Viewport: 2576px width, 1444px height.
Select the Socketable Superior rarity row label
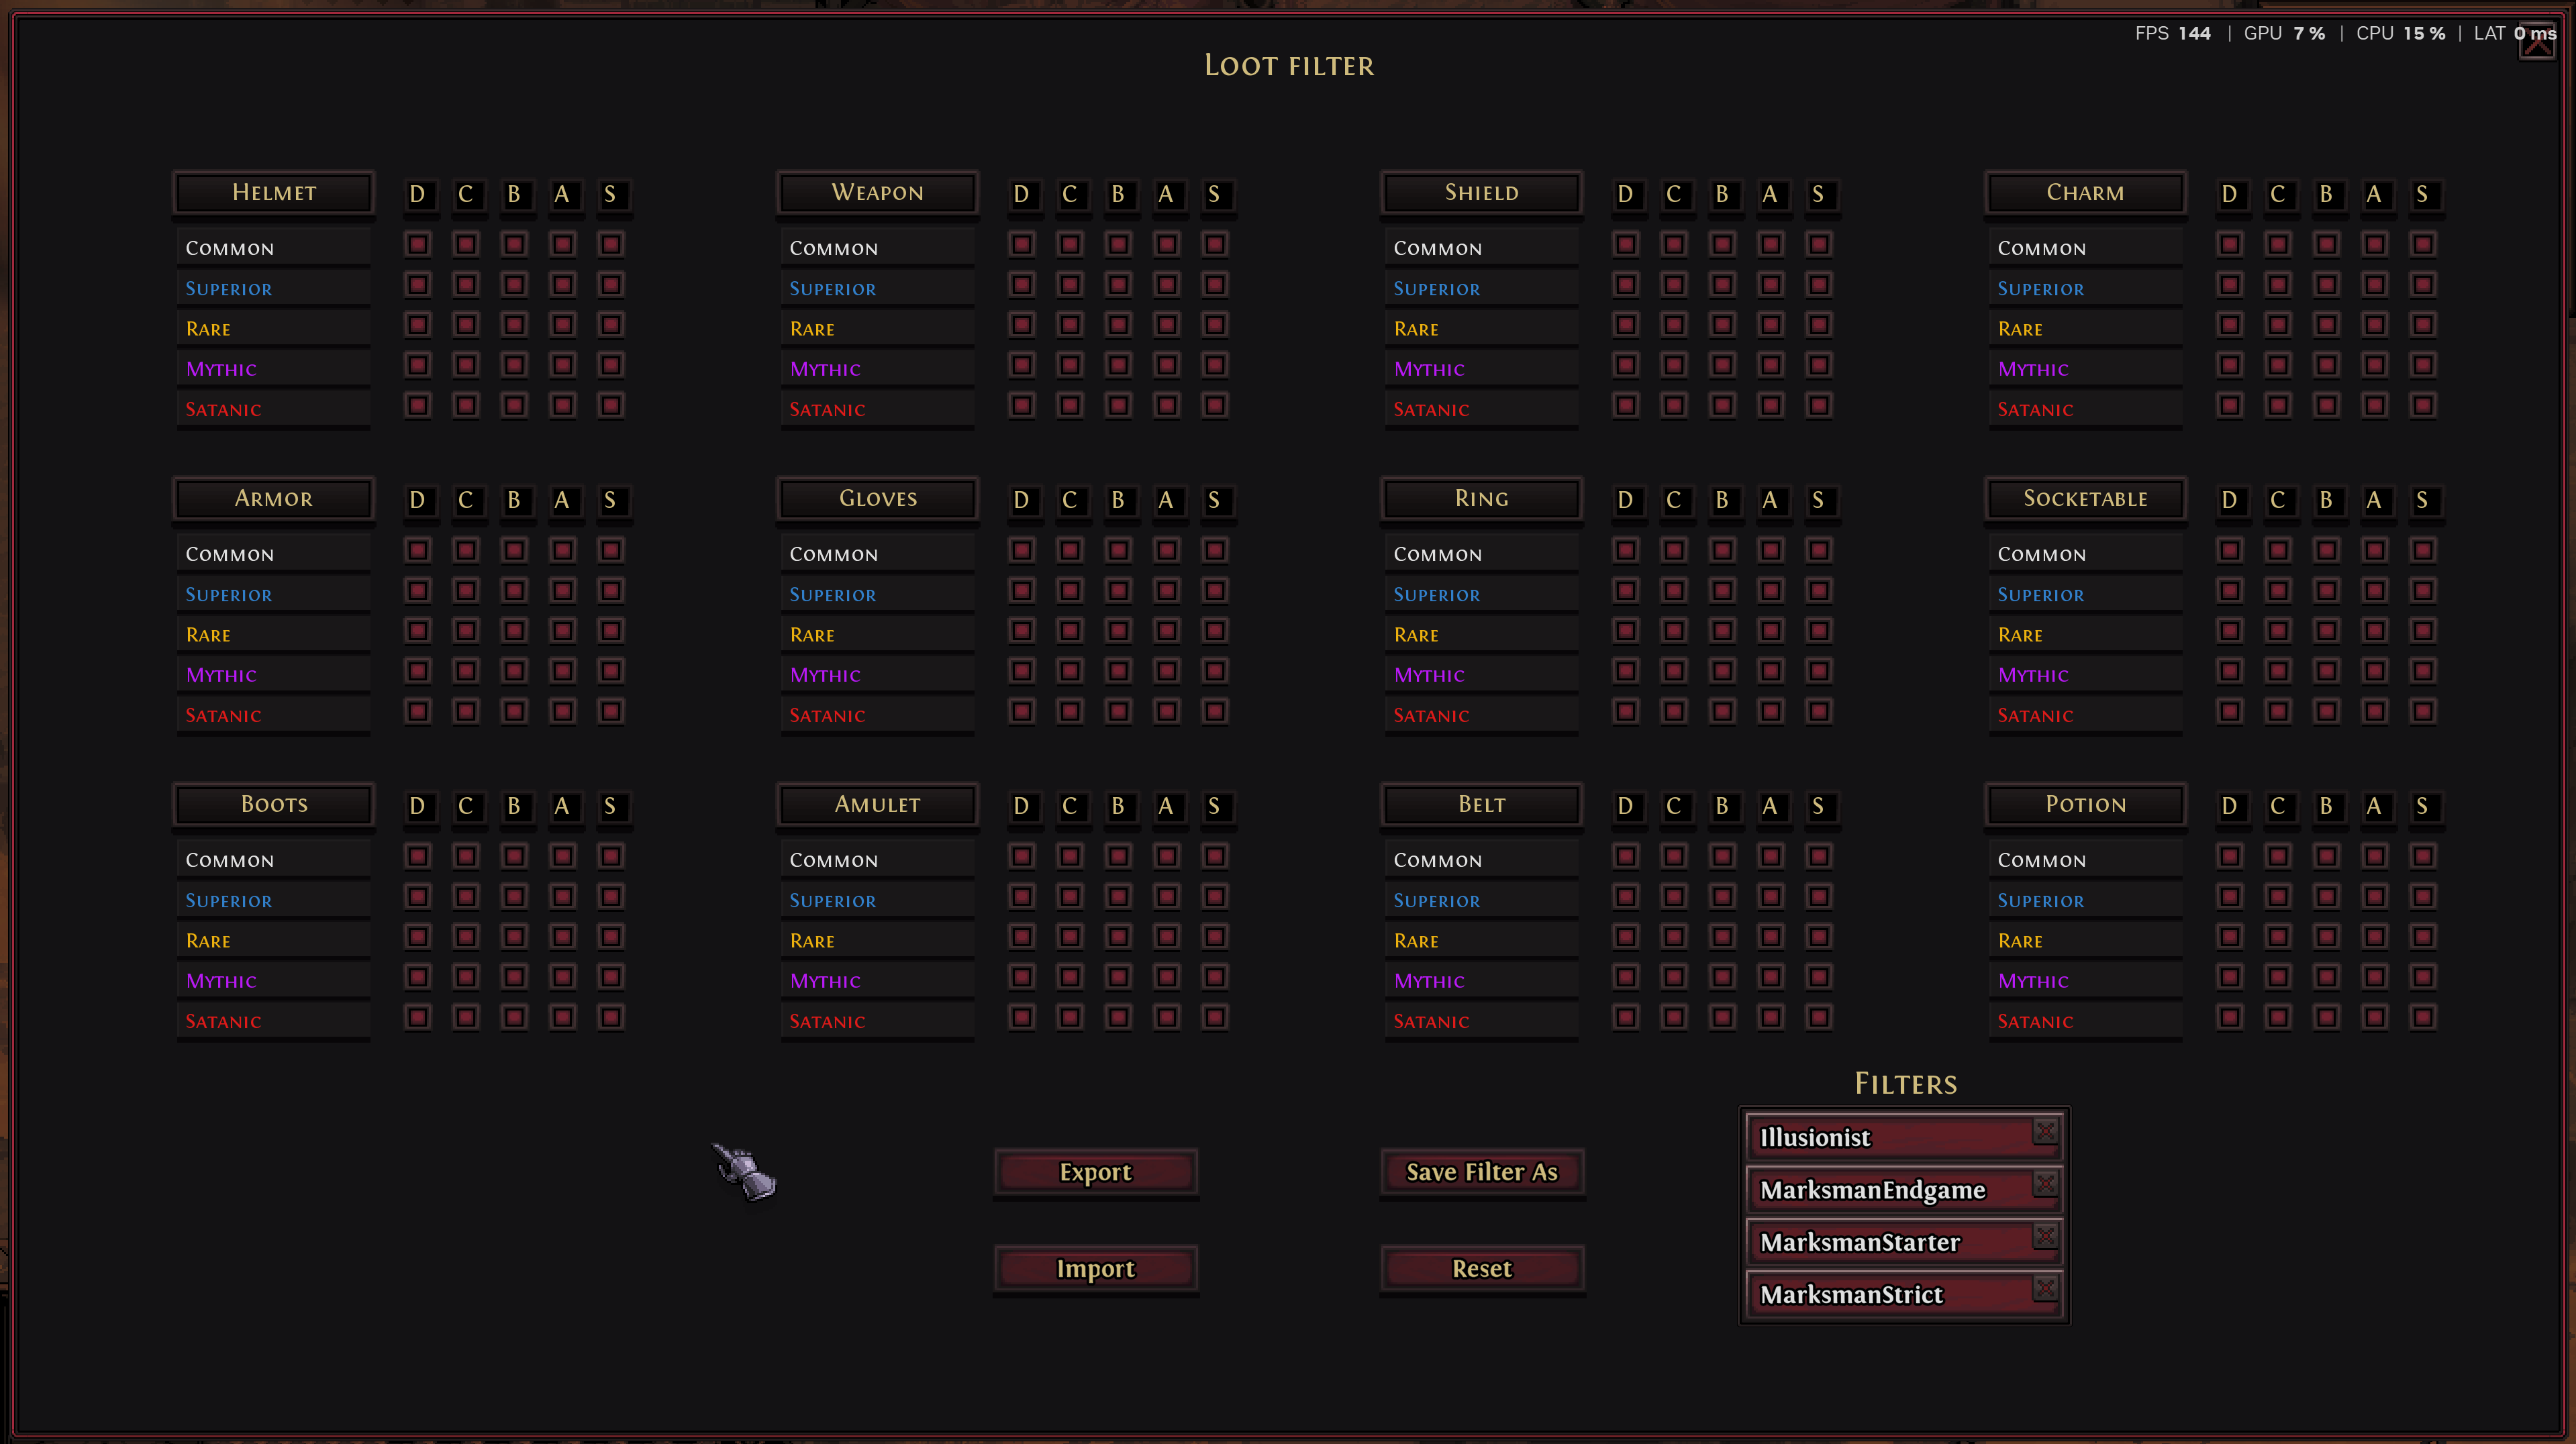tap(2086, 594)
